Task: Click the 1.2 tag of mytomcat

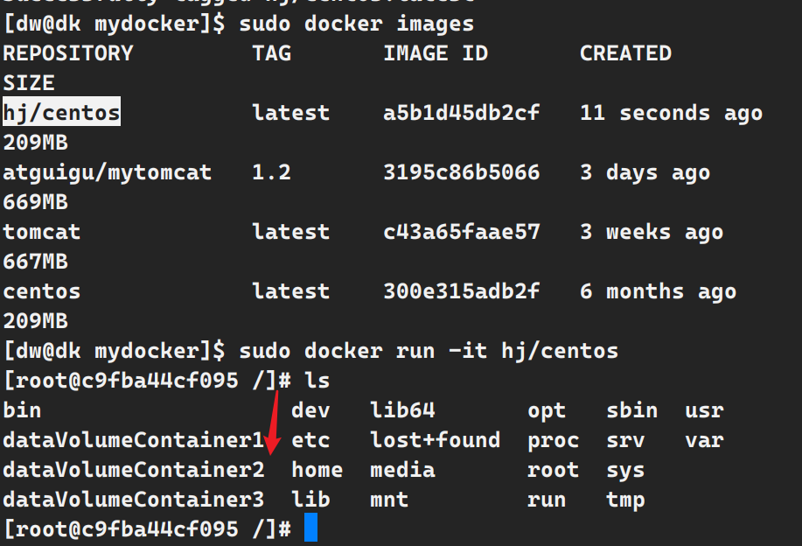Action: click(x=271, y=172)
